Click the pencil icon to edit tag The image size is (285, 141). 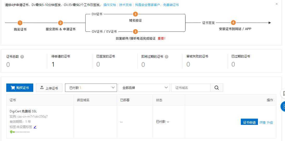(35, 127)
